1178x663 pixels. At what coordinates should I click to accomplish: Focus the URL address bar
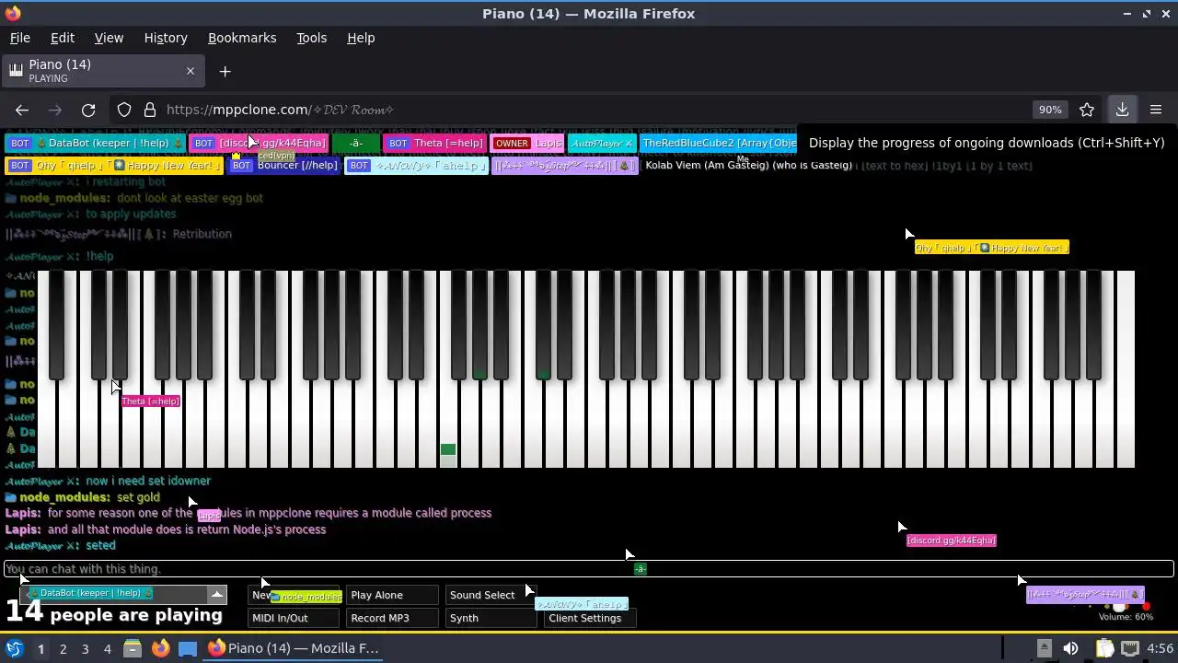point(589,110)
